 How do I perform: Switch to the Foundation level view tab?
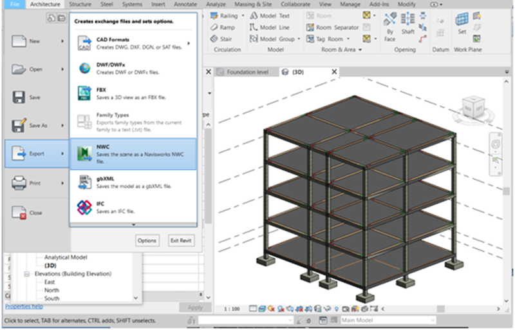tap(247, 72)
